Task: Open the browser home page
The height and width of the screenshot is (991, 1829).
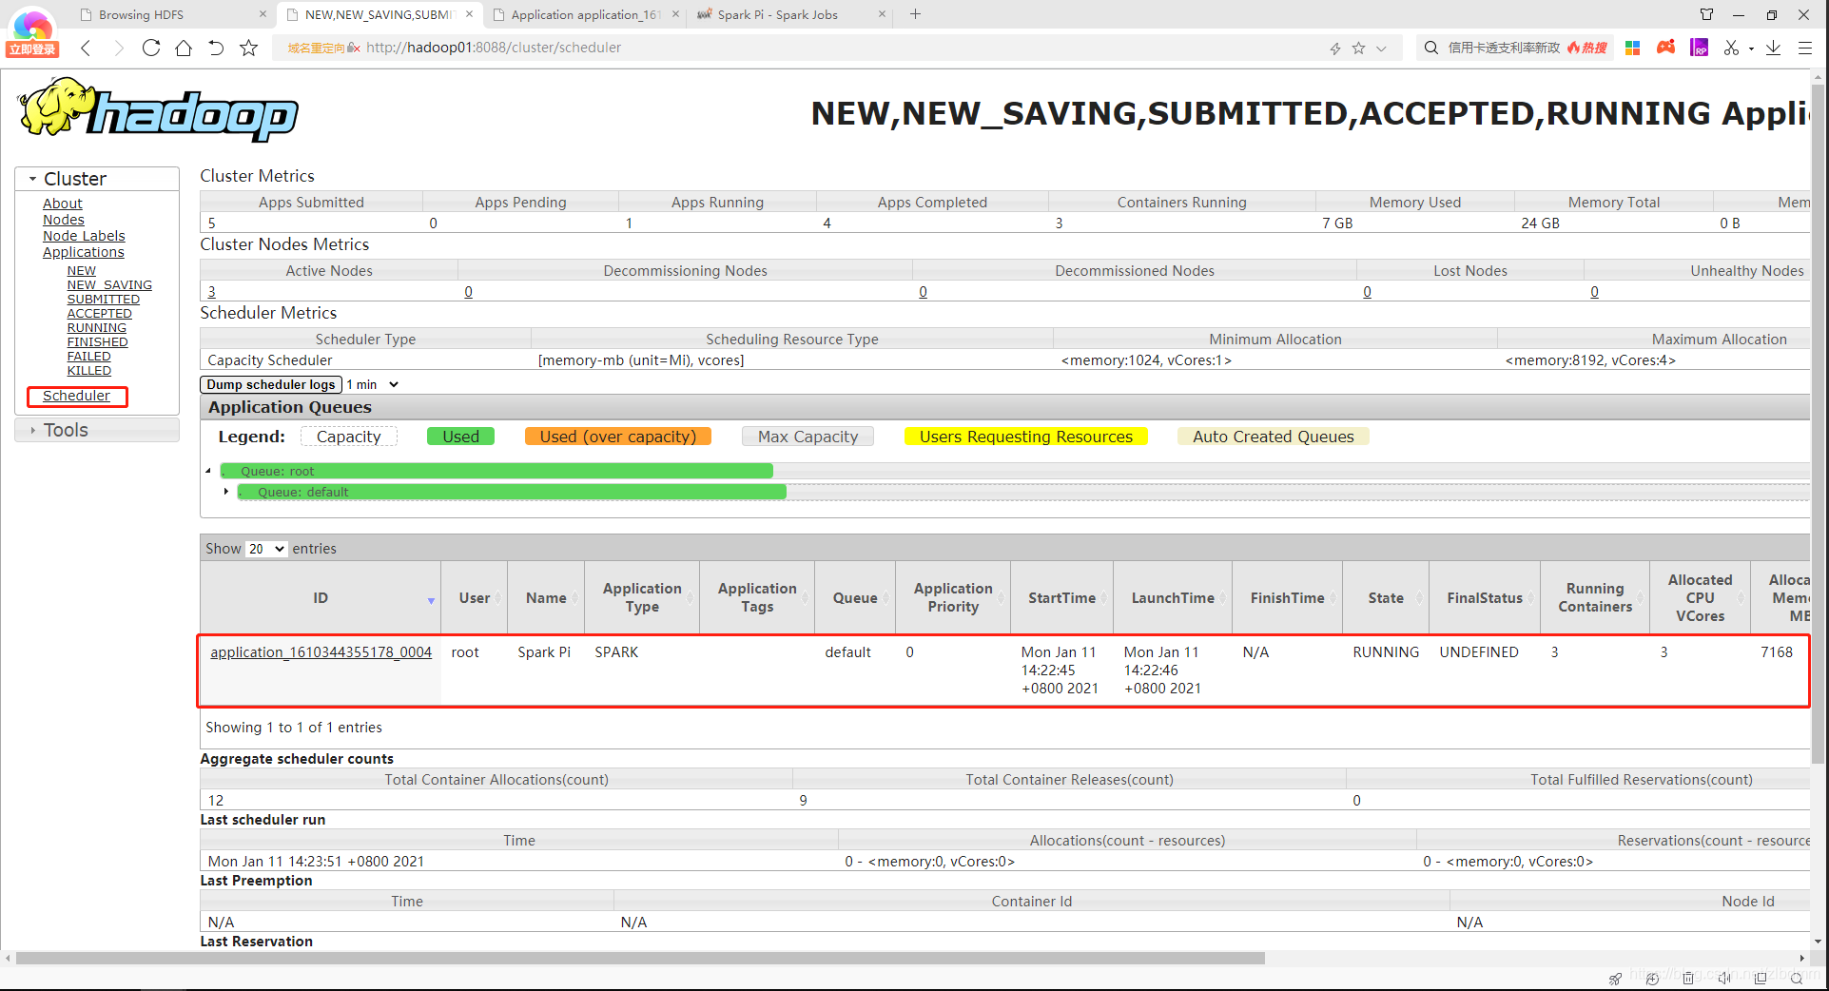Action: tap(184, 48)
